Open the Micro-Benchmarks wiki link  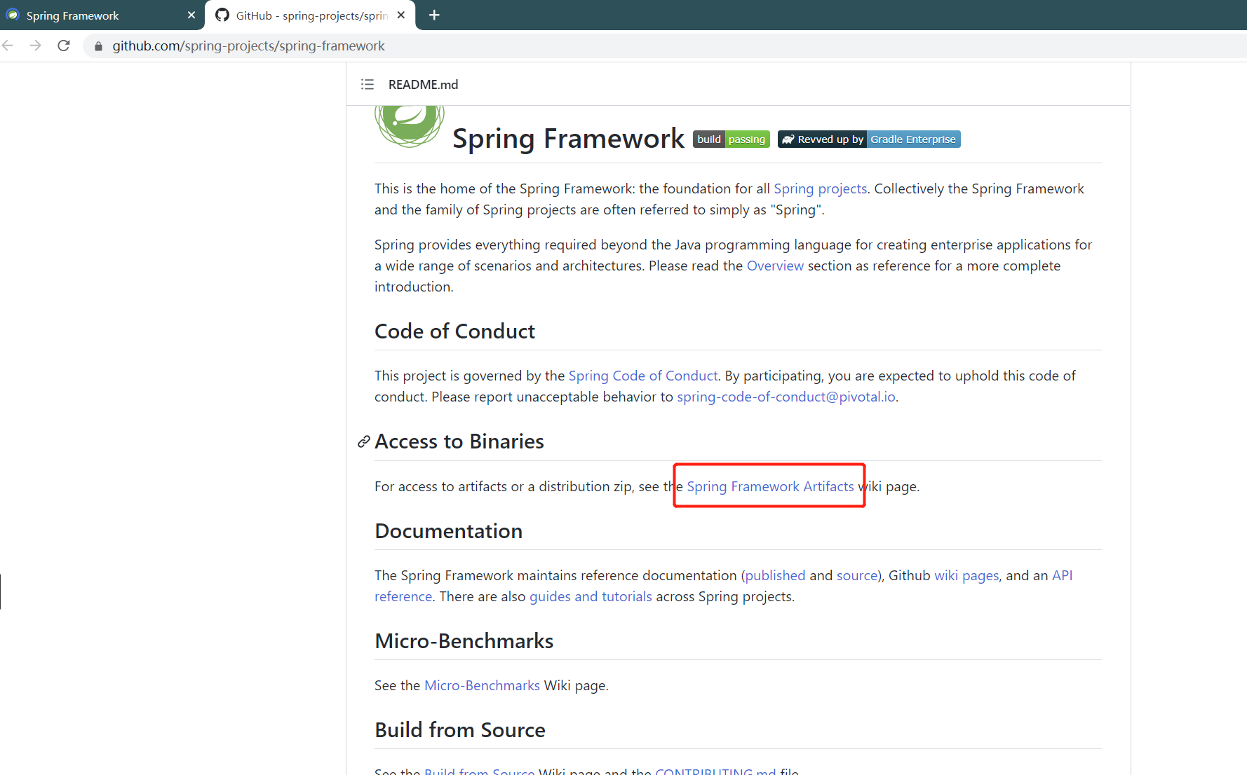(x=482, y=685)
